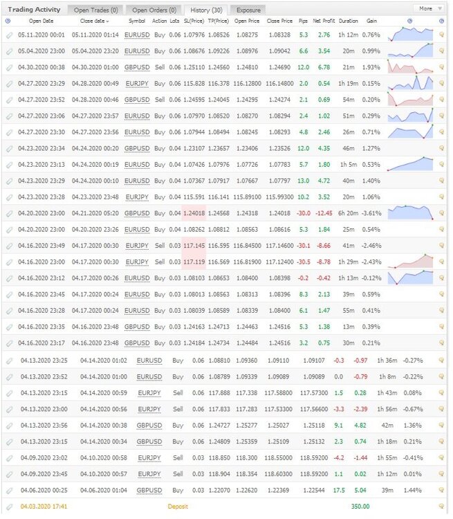
Task: Open comment bubble for 04.09.2020 23:02 trade
Action: (441, 457)
